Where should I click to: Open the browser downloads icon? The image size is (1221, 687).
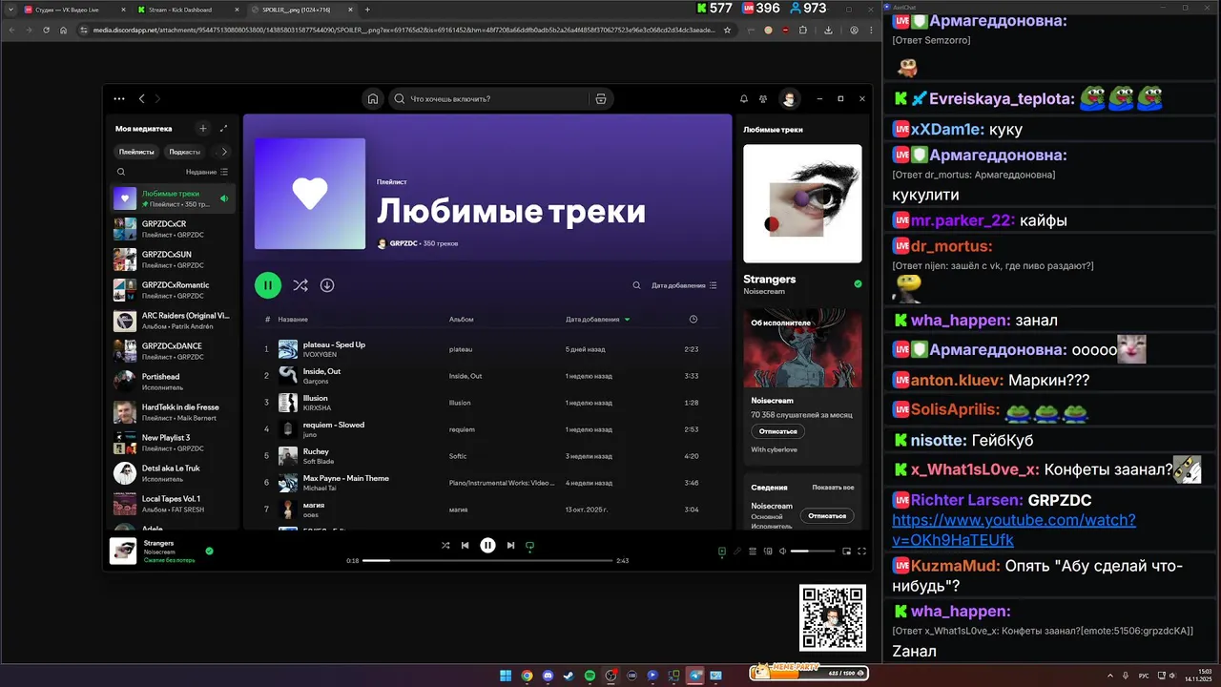click(x=828, y=30)
